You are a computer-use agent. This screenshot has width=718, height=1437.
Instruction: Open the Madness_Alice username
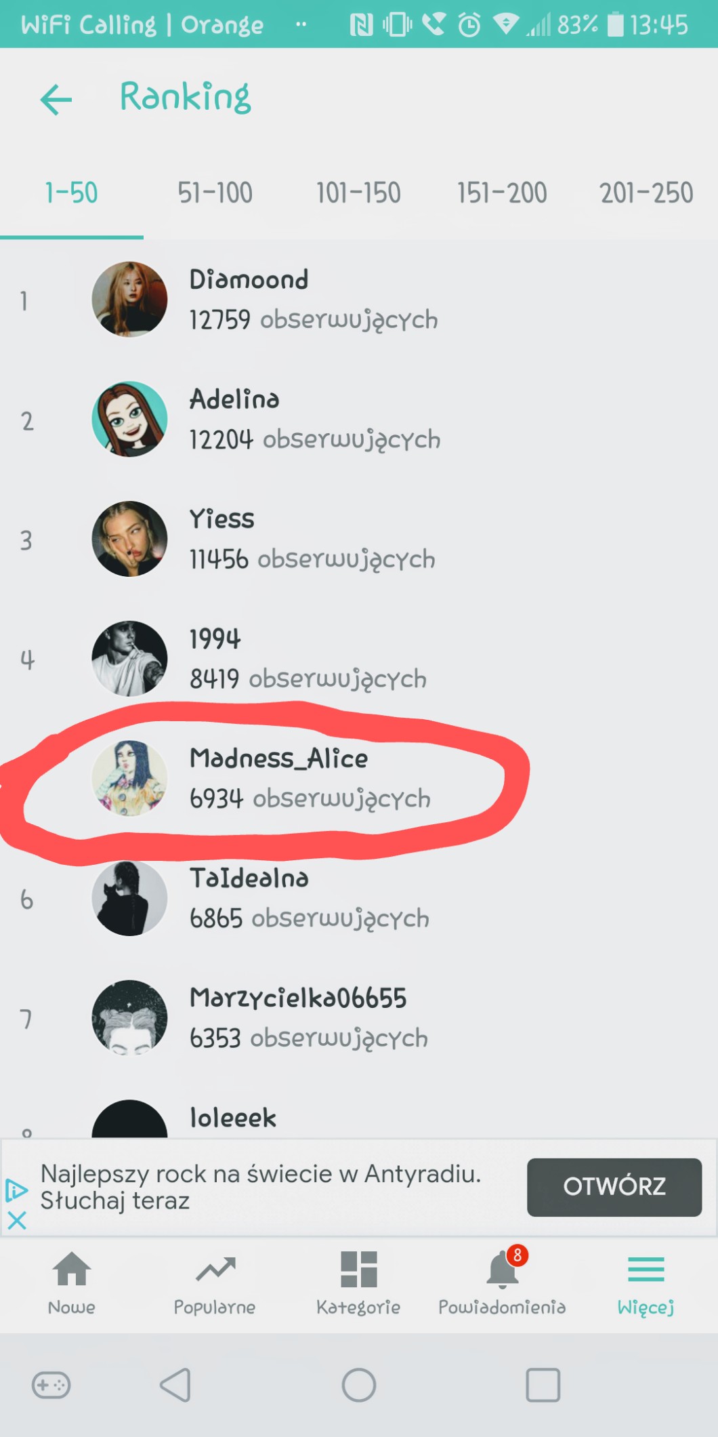pos(278,758)
